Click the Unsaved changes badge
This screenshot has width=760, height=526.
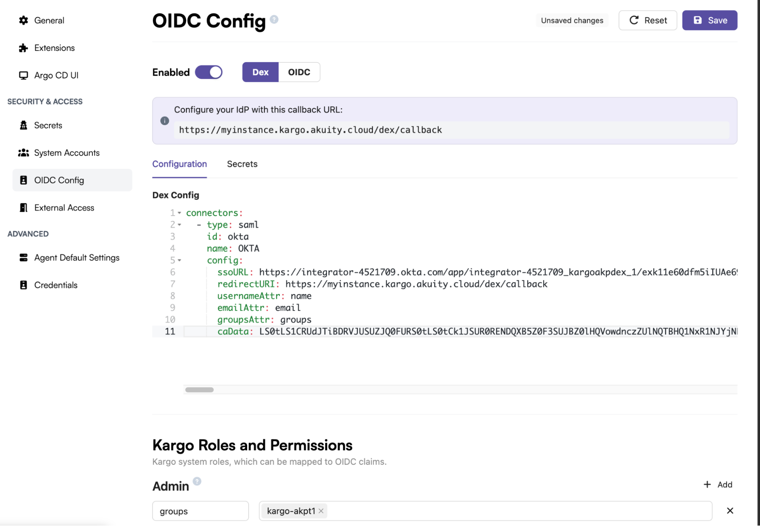[572, 20]
